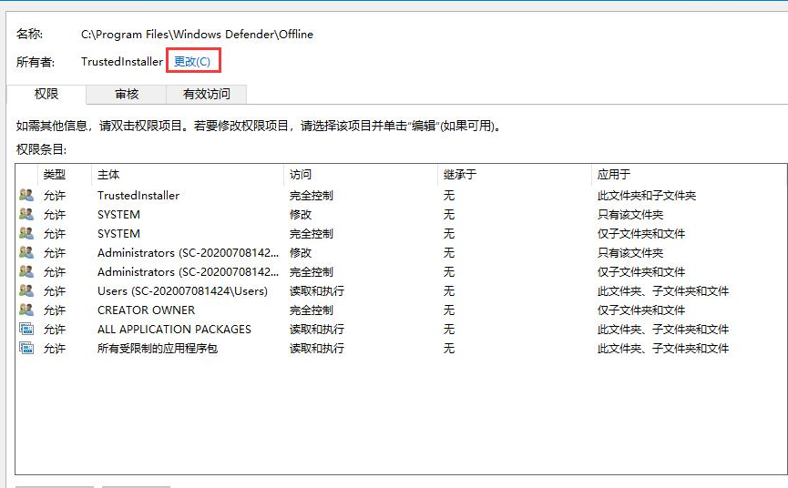This screenshot has height=488, width=788.
Task: Click the icon of SYSTEM 完全控制 entry
Action: coord(26,234)
